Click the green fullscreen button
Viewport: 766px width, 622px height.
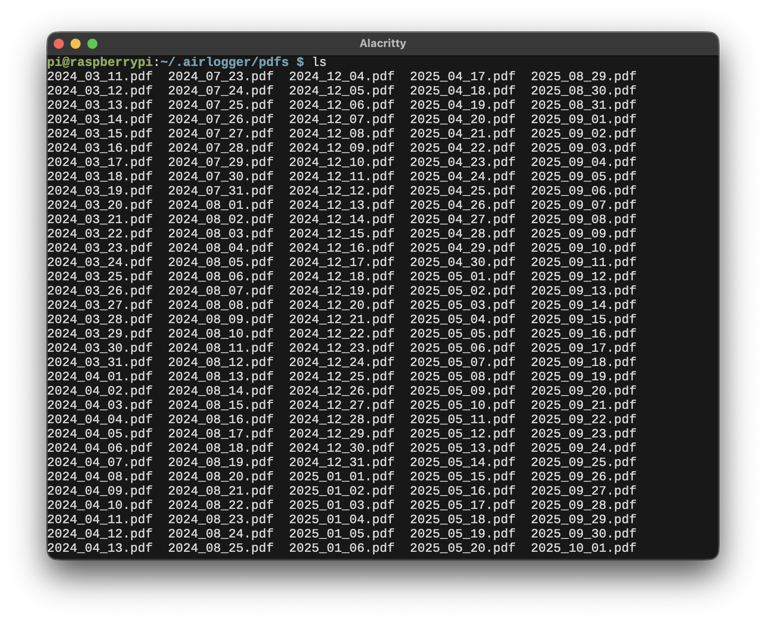(92, 43)
